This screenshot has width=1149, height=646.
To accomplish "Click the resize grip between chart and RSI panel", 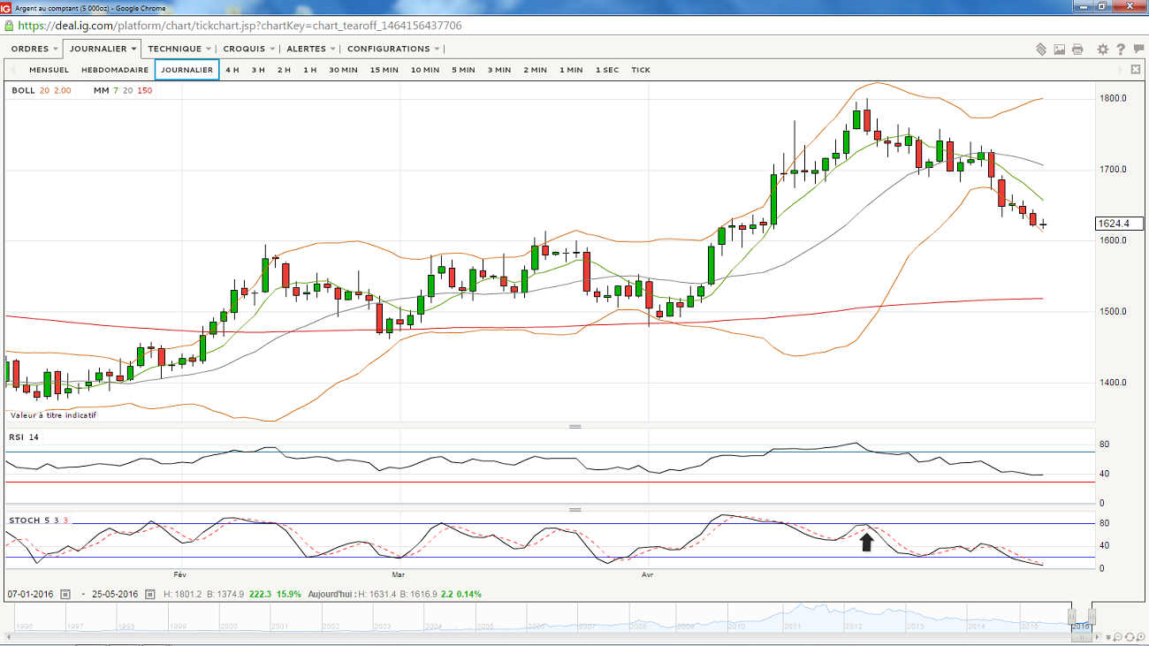I will click(575, 427).
